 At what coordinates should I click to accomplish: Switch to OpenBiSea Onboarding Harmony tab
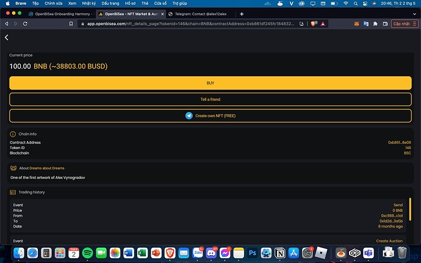tap(60, 14)
